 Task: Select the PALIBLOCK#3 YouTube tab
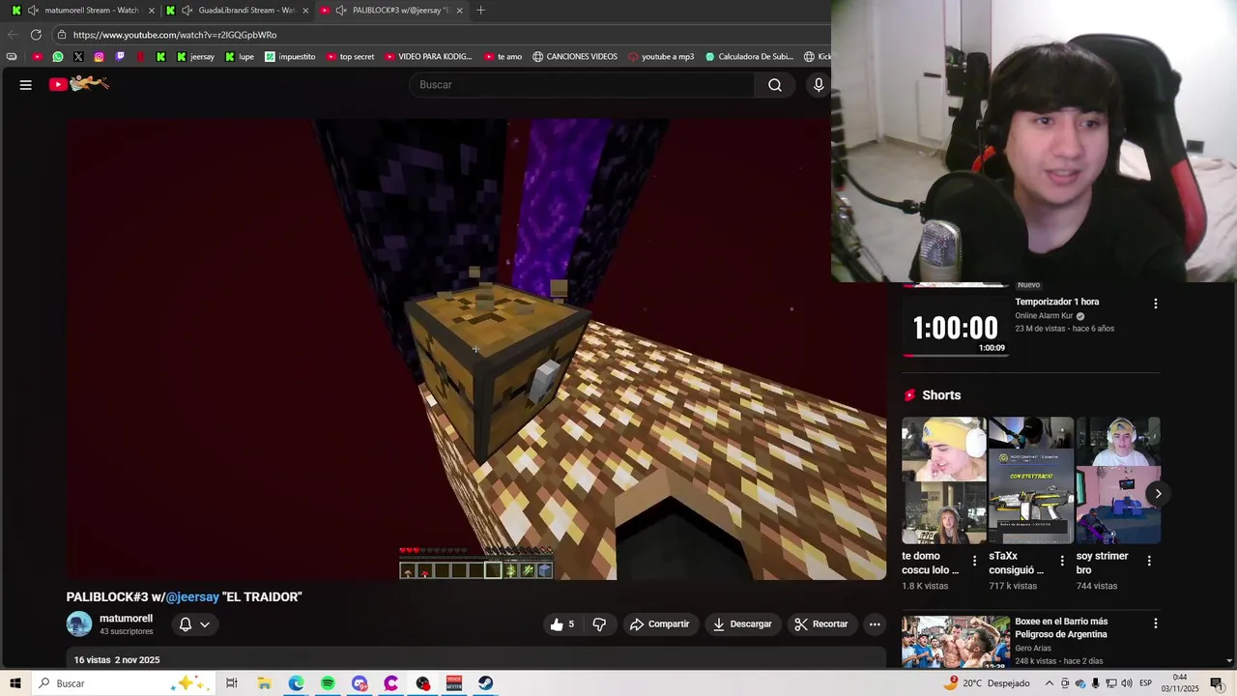pos(391,11)
